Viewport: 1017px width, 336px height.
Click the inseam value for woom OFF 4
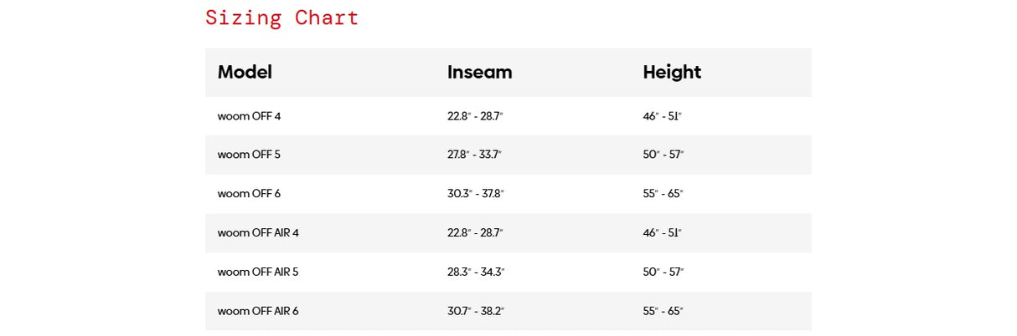[475, 116]
